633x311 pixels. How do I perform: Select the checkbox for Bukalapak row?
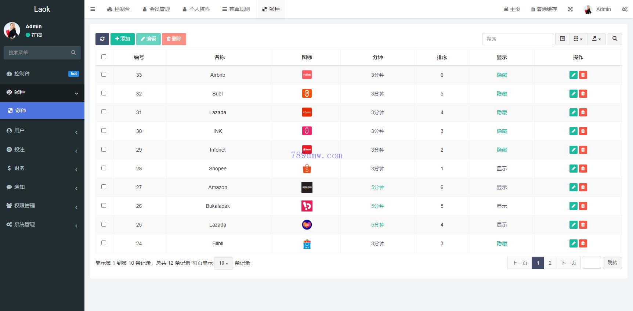tap(104, 206)
